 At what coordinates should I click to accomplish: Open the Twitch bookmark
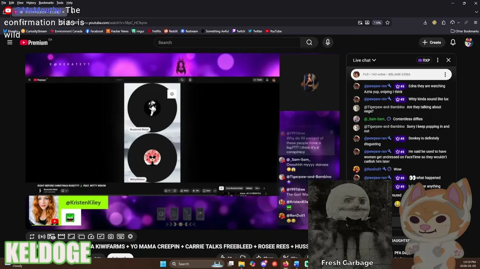pos(238,31)
